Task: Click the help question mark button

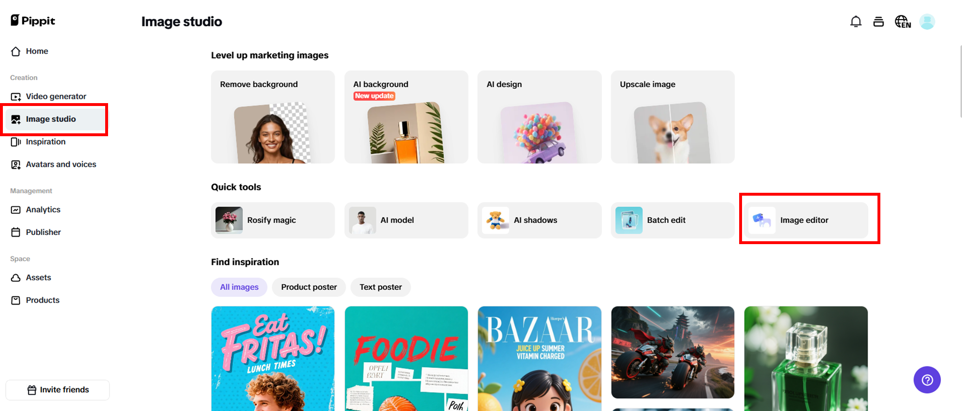Action: tap(927, 380)
